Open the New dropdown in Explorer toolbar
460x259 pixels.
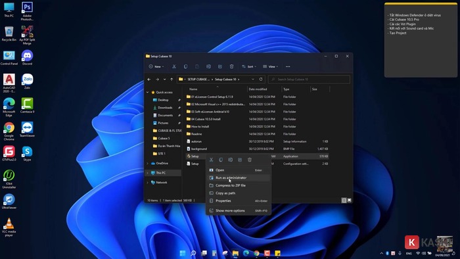coord(156,66)
